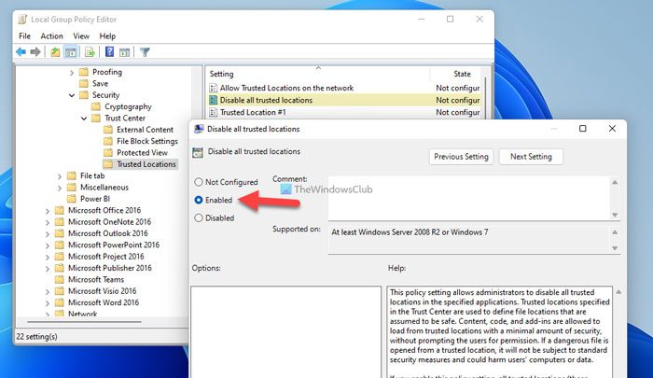
Task: Click the External Content folder icon
Action: (x=108, y=130)
